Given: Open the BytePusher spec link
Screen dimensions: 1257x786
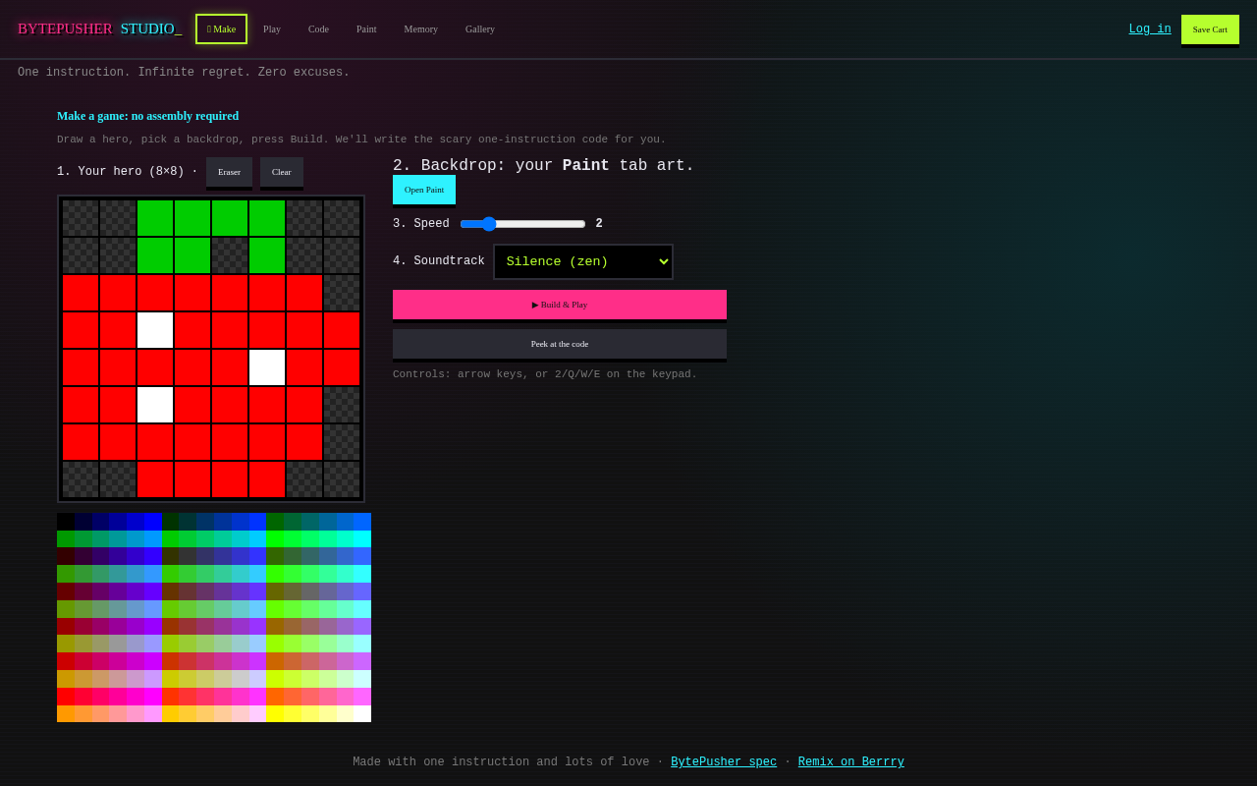Looking at the screenshot, I should click(x=724, y=762).
